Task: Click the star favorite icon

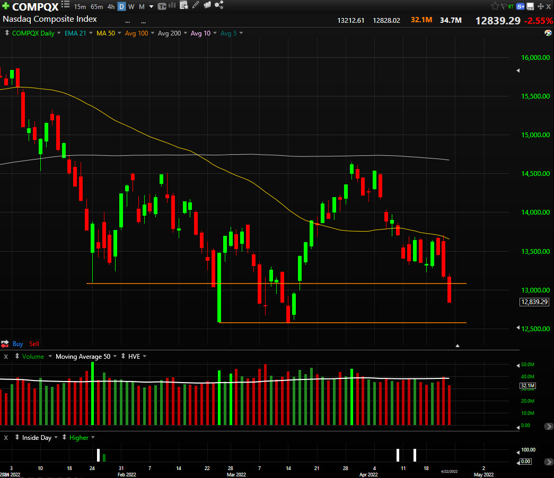Action: [x=495, y=6]
